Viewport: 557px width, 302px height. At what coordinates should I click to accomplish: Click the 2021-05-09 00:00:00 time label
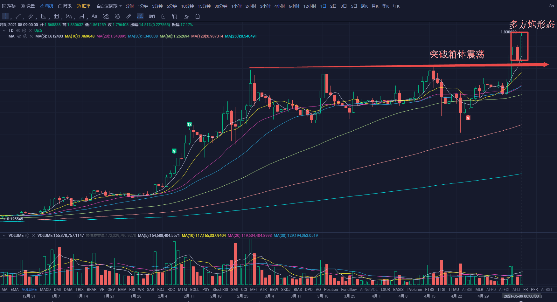[x=521, y=296]
